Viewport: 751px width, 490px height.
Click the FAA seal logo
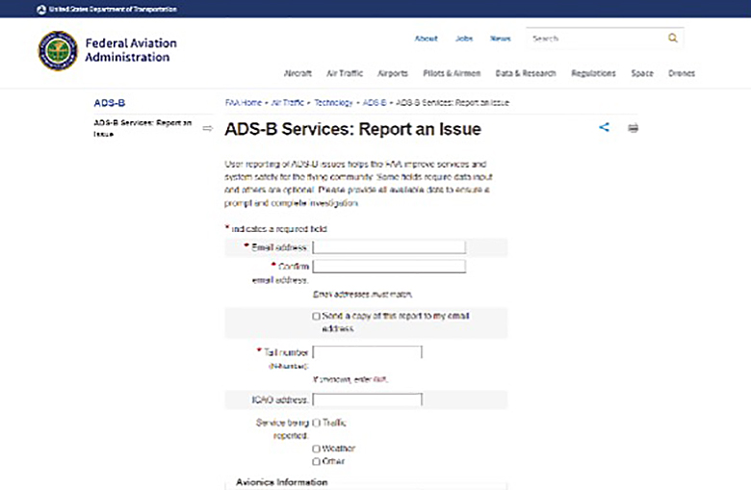[x=58, y=50]
